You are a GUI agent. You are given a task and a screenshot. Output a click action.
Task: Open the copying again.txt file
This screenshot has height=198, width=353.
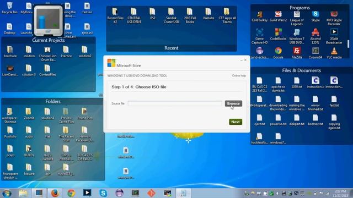334,122
